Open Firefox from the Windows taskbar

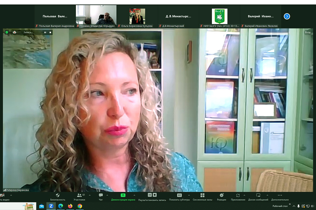[70, 206]
